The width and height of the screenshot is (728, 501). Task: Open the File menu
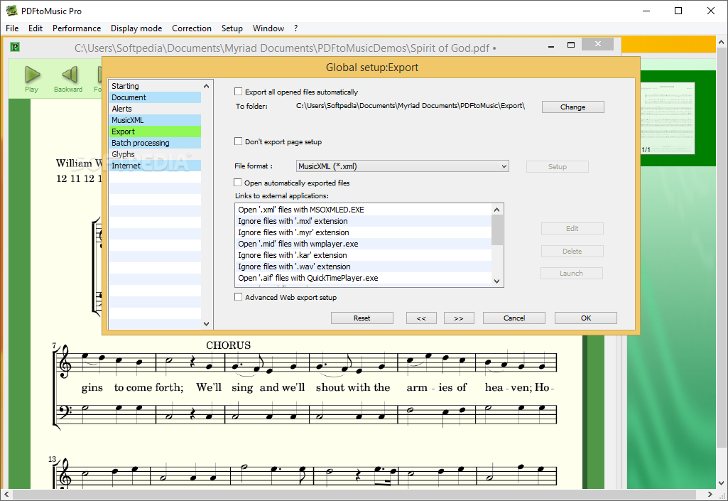(x=12, y=28)
